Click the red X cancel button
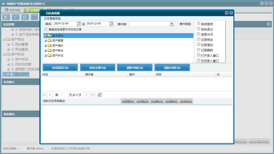This screenshot has height=154, width=274. [x=259, y=142]
